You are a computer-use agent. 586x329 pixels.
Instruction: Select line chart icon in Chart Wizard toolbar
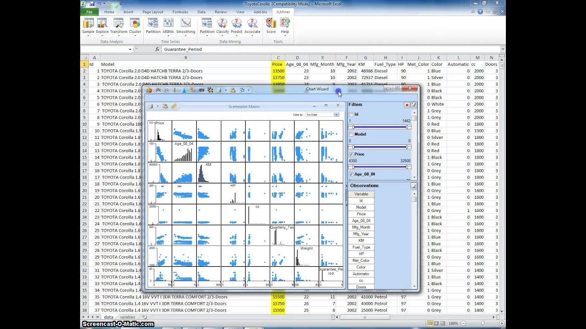[158, 90]
